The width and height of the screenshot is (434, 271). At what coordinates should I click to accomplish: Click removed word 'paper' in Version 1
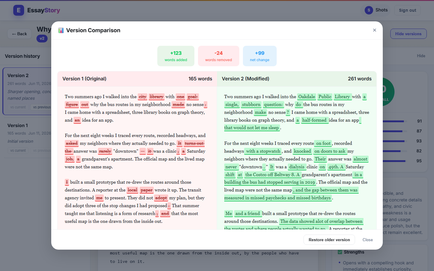click(x=146, y=190)
